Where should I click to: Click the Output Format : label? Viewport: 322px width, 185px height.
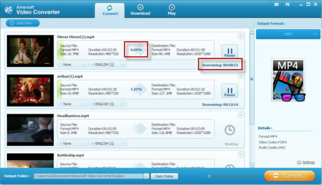click(x=271, y=23)
